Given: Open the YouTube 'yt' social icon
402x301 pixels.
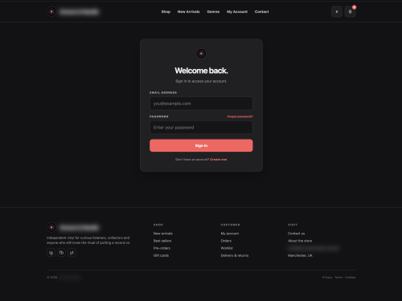Looking at the screenshot, I should click(x=72, y=253).
